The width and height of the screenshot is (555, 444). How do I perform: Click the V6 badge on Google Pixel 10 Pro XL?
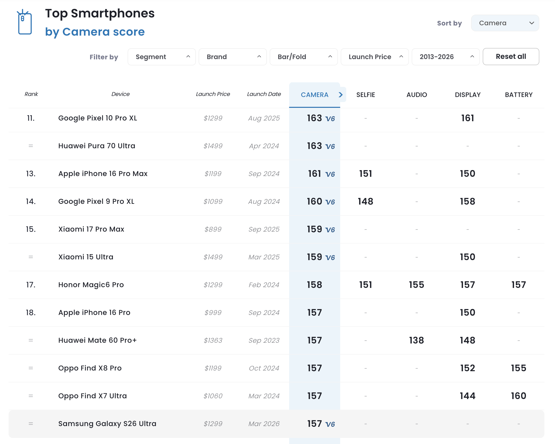coord(330,119)
